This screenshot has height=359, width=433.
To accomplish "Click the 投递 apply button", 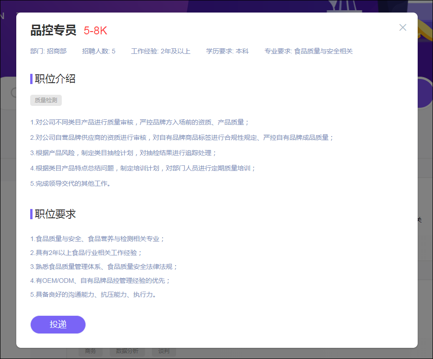I will (x=58, y=325).
